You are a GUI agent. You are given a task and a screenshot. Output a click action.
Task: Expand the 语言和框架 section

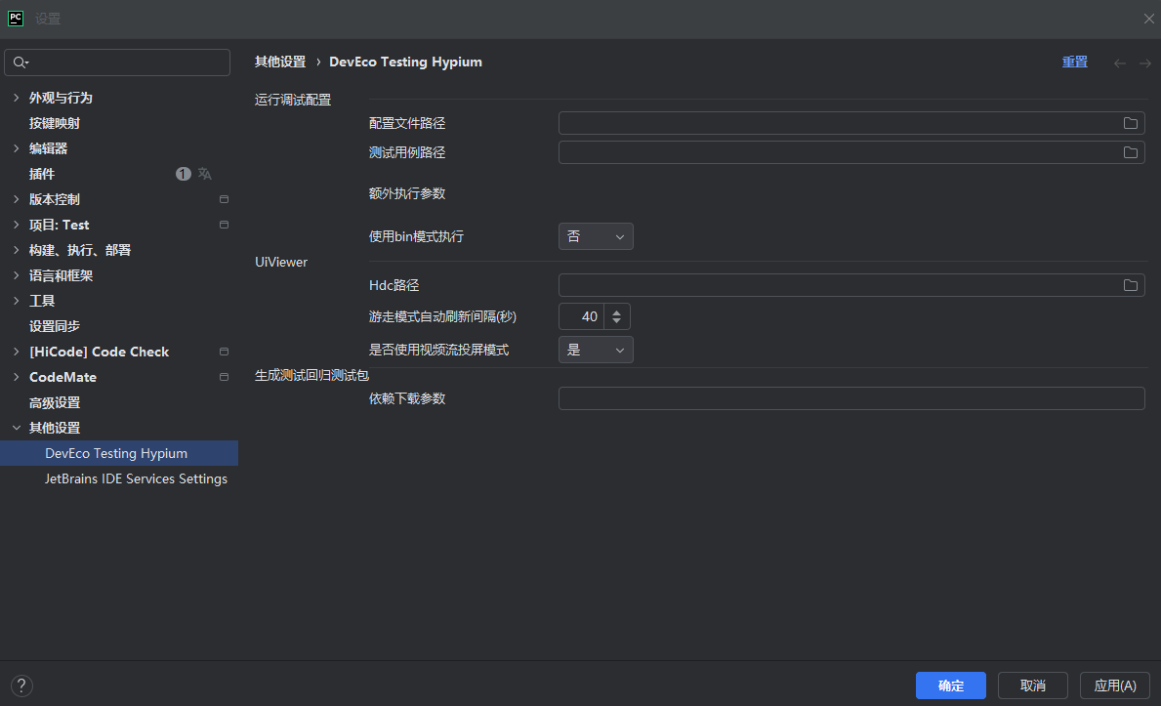16,275
